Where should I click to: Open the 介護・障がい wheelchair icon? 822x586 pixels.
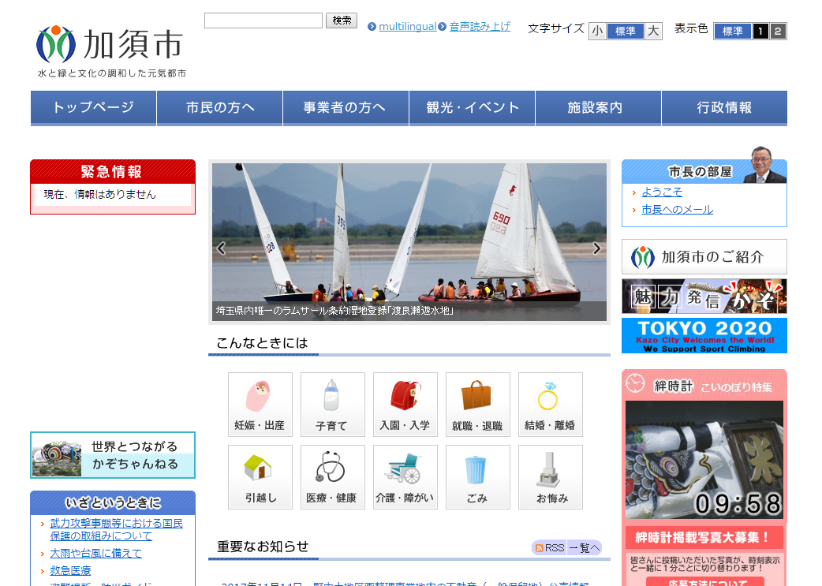tap(405, 477)
